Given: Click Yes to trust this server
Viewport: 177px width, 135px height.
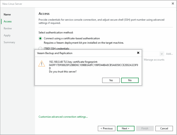Looking at the screenshot, I should click(x=111, y=80).
